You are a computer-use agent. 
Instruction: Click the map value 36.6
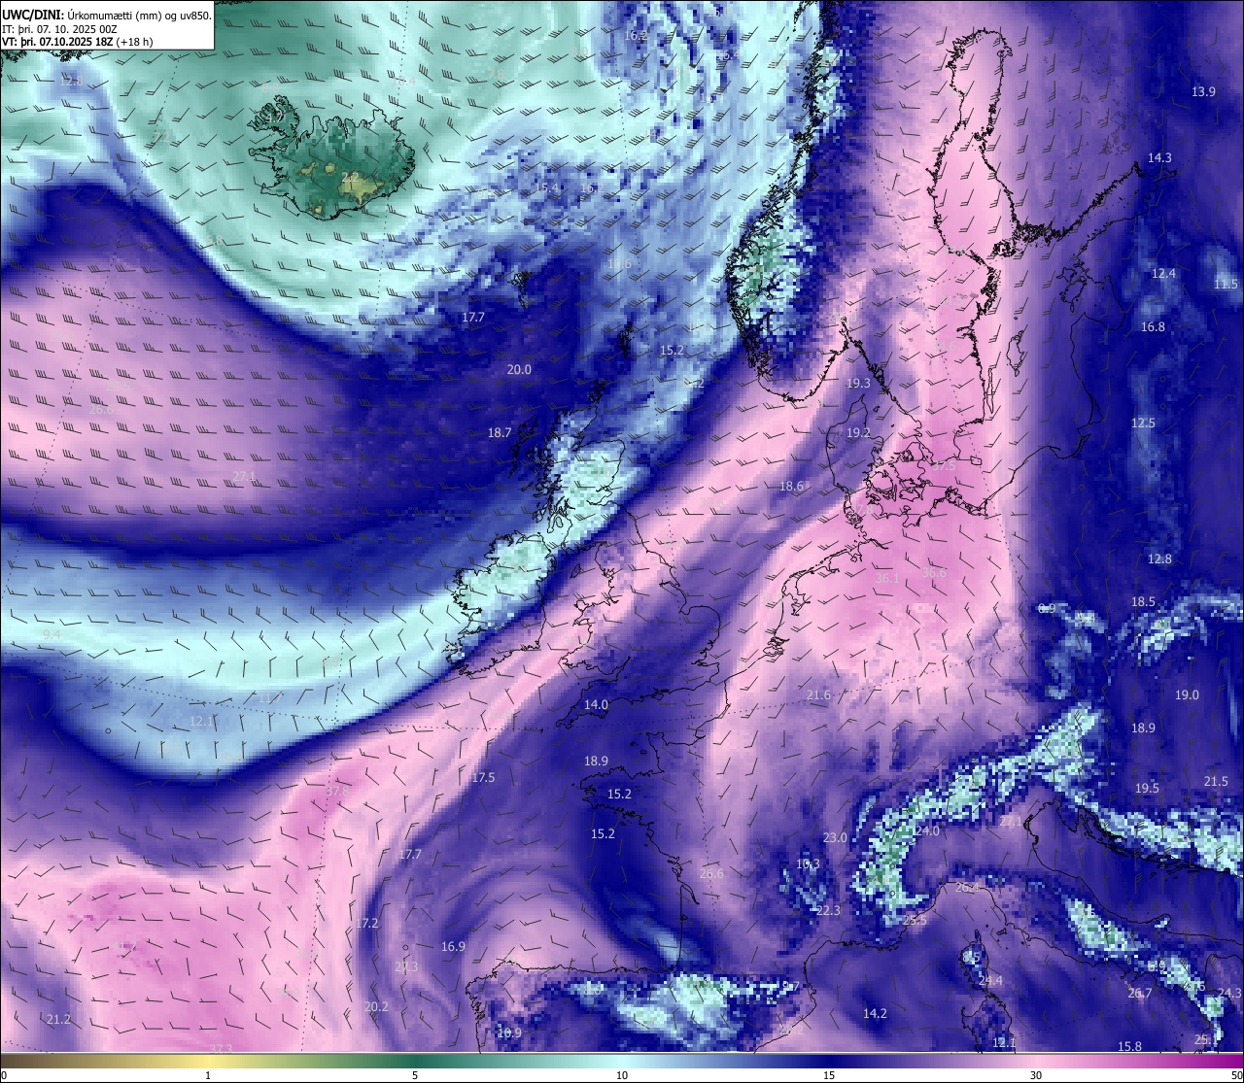(x=934, y=572)
